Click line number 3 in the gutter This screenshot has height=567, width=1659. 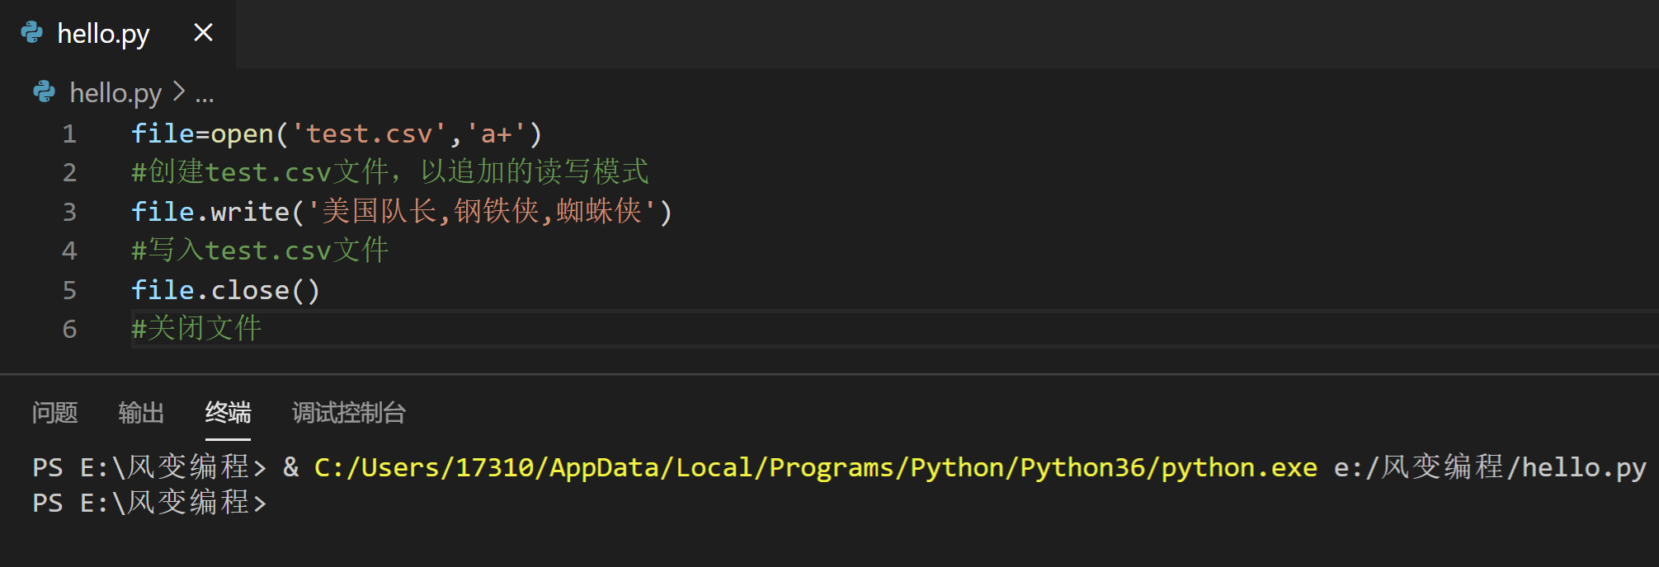pos(69,212)
